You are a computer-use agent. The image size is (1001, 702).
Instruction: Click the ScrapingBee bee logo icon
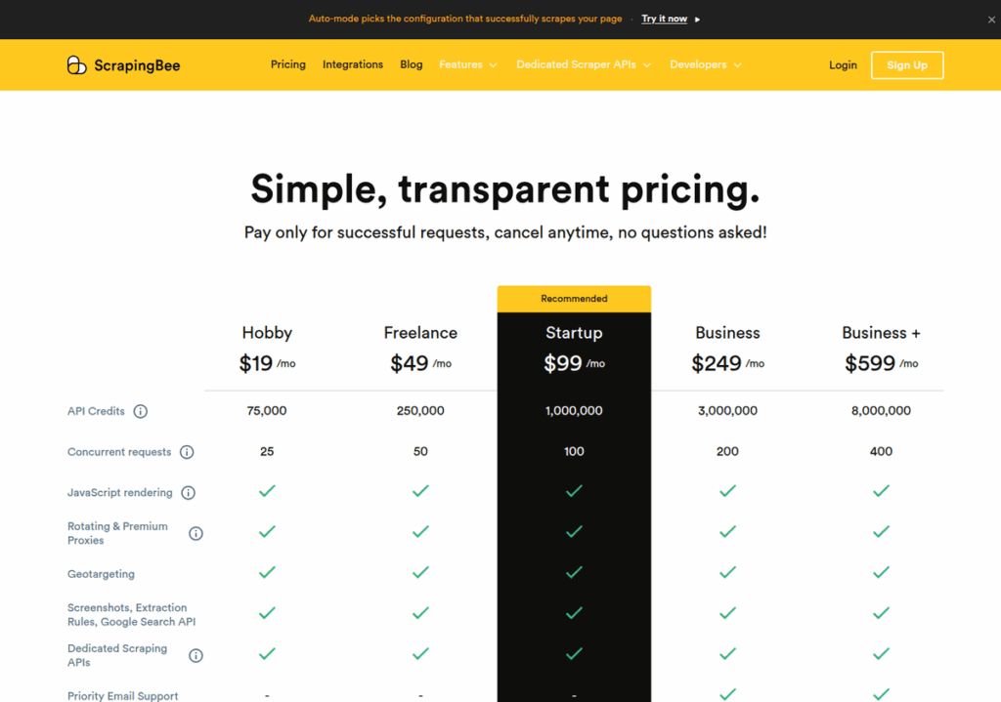76,65
